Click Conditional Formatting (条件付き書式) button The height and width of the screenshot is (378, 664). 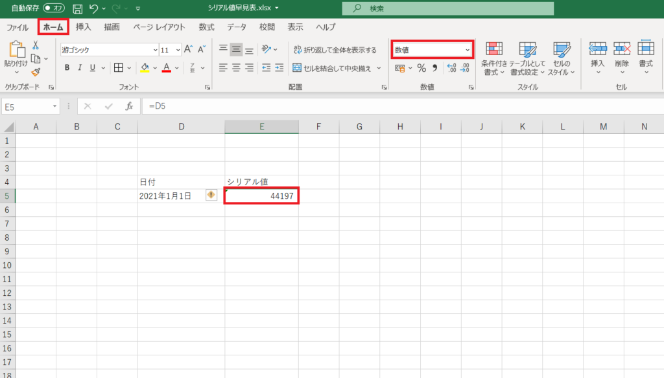[493, 58]
